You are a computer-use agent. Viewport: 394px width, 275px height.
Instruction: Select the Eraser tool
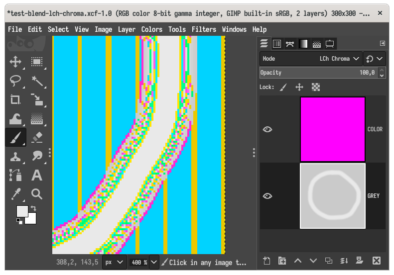tap(37, 137)
